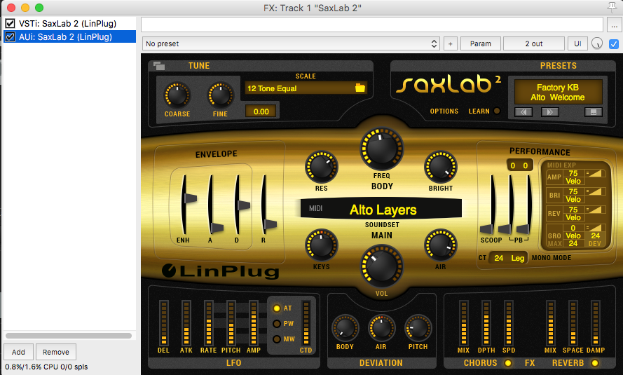Click the GRO velocity curve icon
Viewport: 623px width, 375px height.
[x=595, y=228]
